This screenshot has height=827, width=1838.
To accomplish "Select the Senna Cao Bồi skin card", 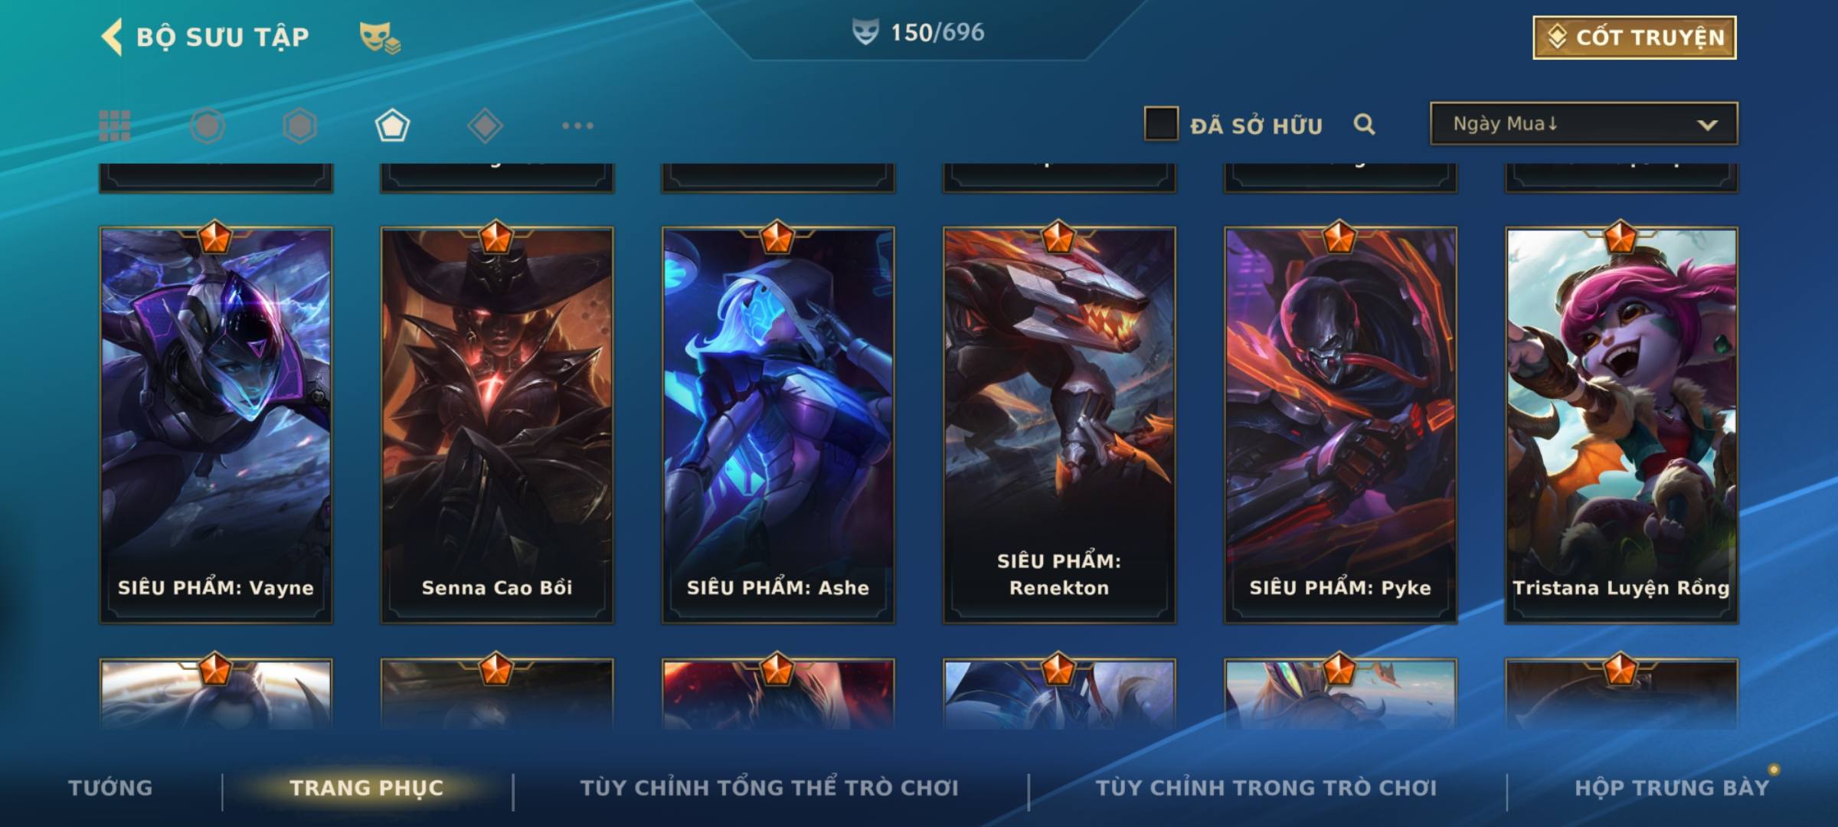I will click(x=497, y=425).
